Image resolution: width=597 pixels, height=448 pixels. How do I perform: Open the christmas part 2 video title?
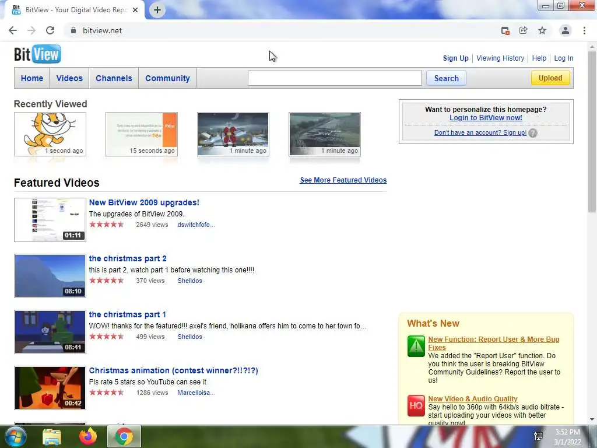point(128,258)
